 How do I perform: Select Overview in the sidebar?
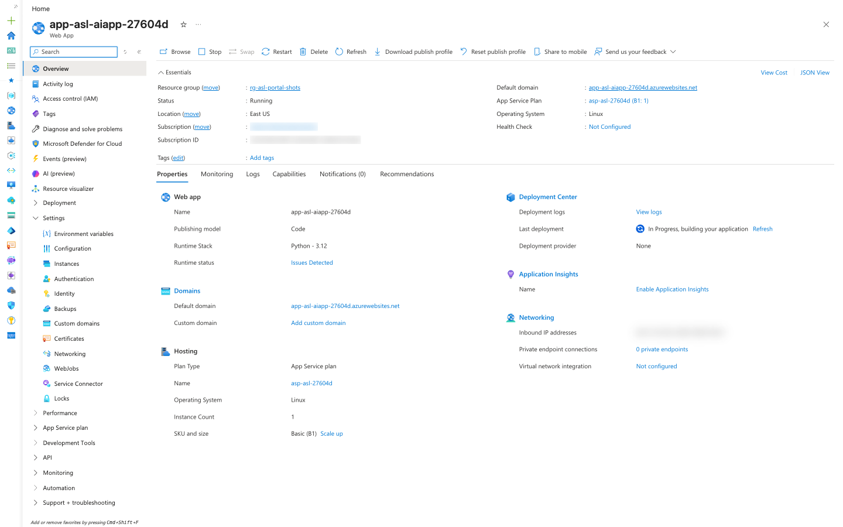coord(85,69)
